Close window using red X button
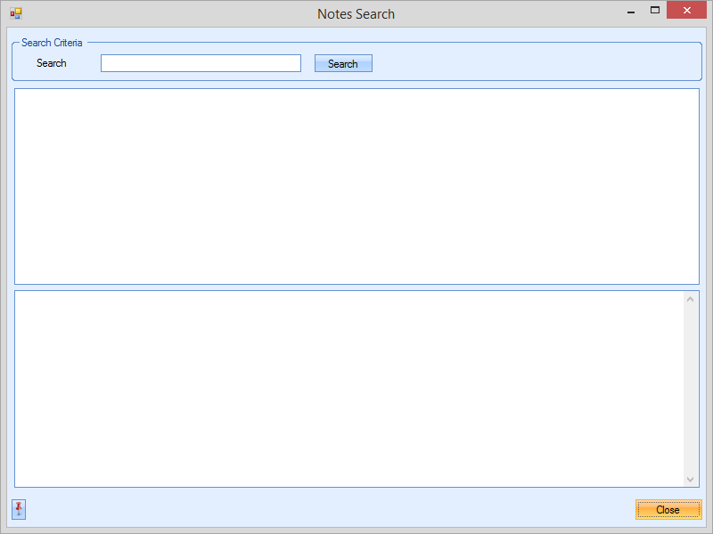 (x=686, y=10)
